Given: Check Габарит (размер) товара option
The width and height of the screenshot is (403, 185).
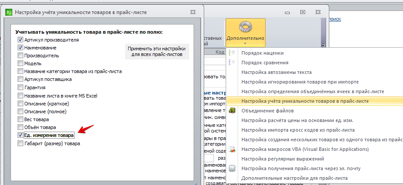Looking at the screenshot, I should click(20, 143).
